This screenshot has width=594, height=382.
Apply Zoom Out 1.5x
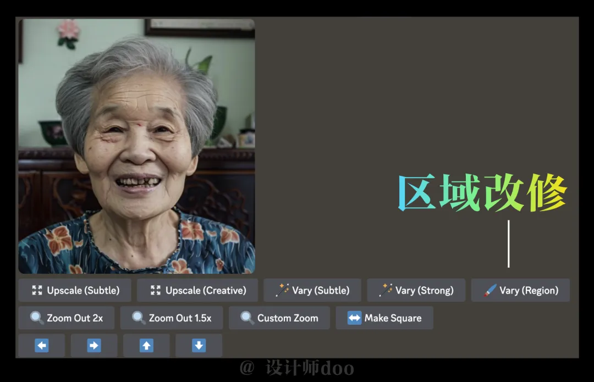tap(172, 318)
